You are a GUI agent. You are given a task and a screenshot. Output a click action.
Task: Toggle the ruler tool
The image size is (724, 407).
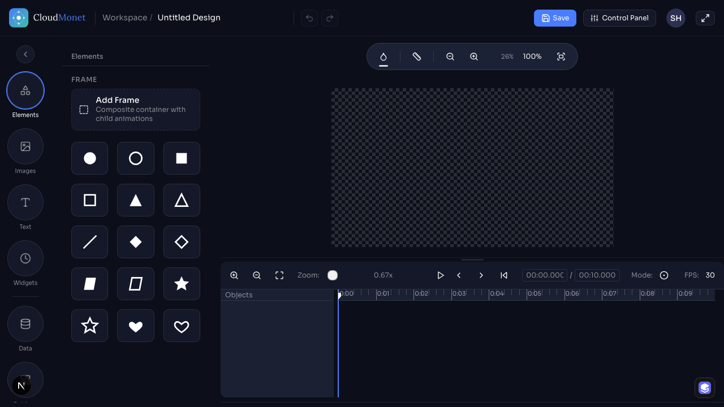[x=417, y=57]
